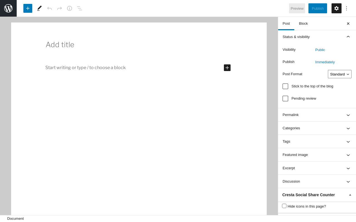Click the Public visibility link

click(320, 50)
